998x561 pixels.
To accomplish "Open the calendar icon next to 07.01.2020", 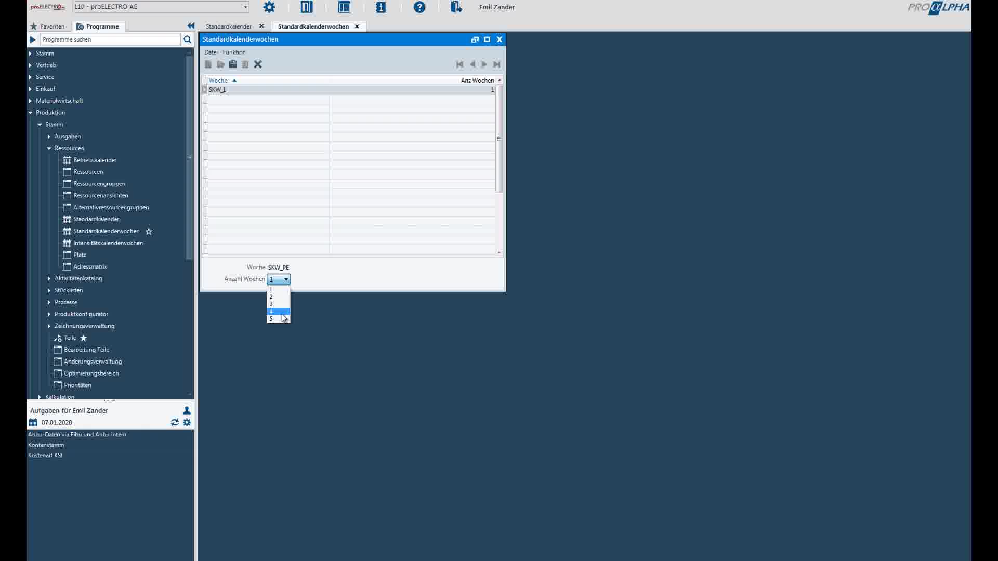I will click(33, 423).
